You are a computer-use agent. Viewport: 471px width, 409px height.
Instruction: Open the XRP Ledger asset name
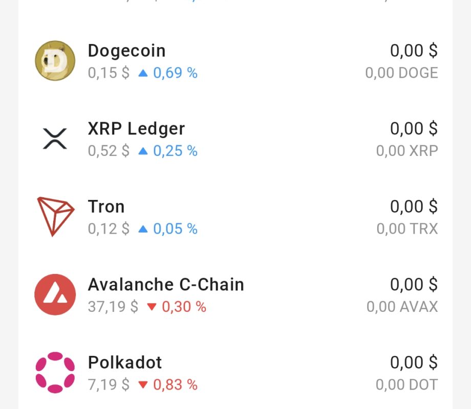[x=136, y=129]
